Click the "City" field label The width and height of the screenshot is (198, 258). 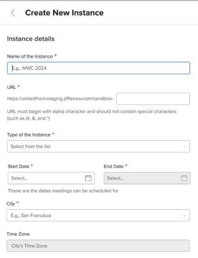point(11,204)
